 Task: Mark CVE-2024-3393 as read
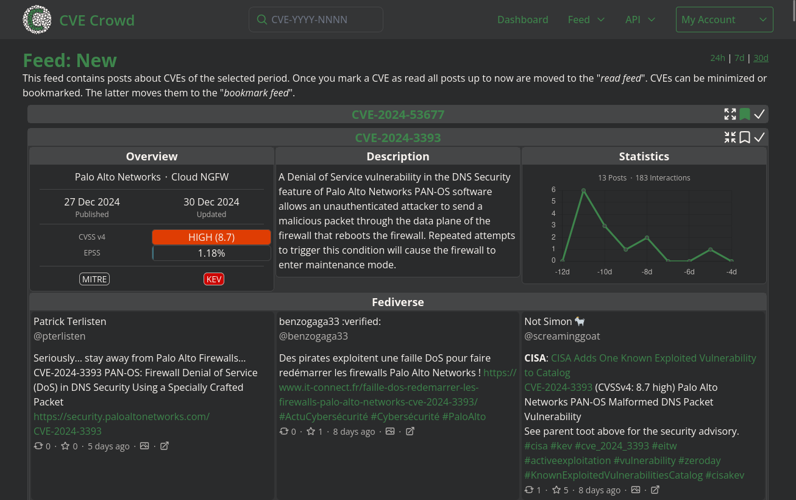pyautogui.click(x=759, y=137)
